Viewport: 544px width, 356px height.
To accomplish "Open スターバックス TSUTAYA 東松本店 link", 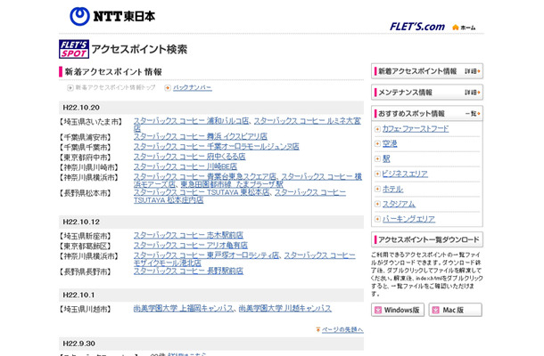I will tap(202, 192).
